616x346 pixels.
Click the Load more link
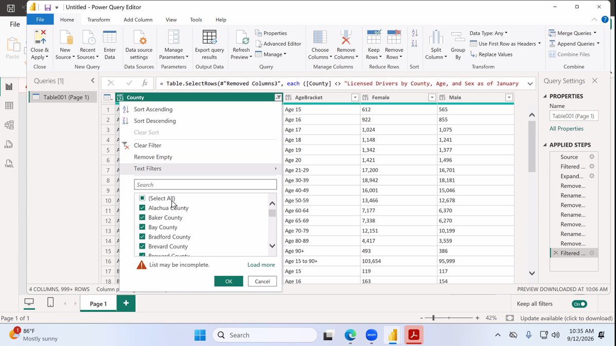pyautogui.click(x=261, y=265)
